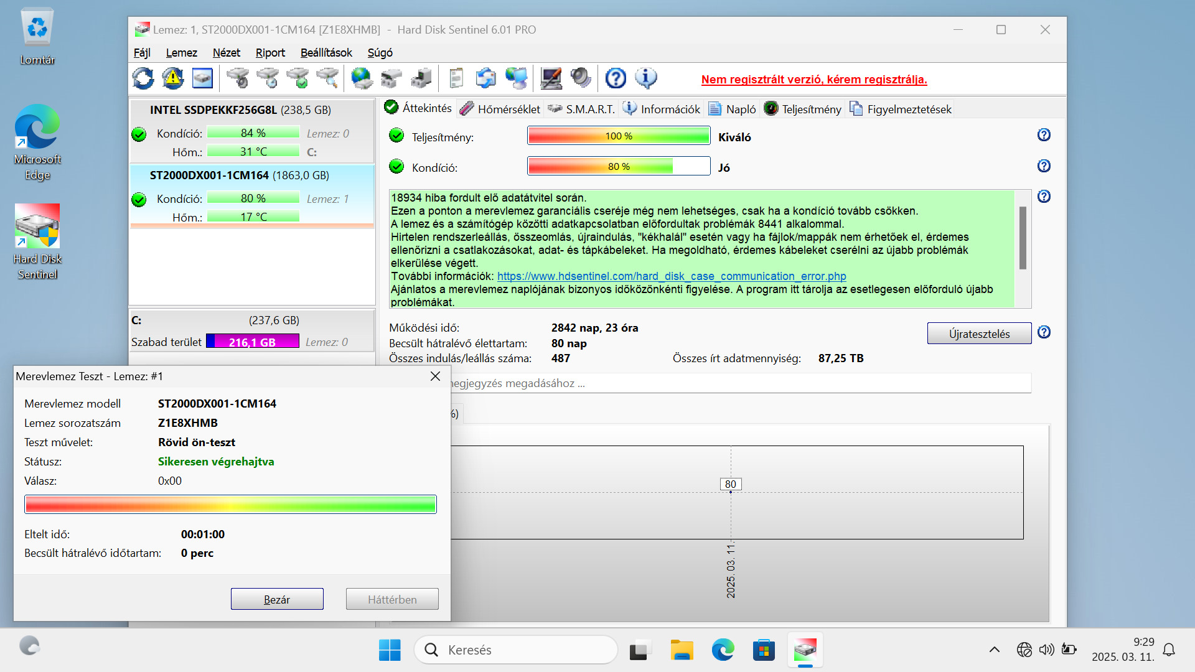Image resolution: width=1195 pixels, height=672 pixels.
Task: Click the warning-triangle refresh toolbar icon
Action: coord(172,78)
